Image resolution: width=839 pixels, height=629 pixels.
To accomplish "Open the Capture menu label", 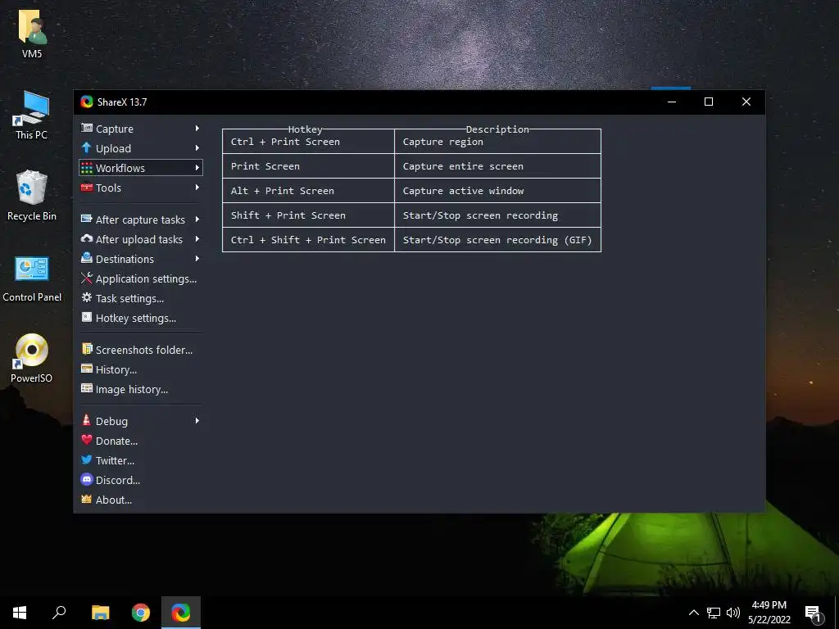I will click(115, 129).
